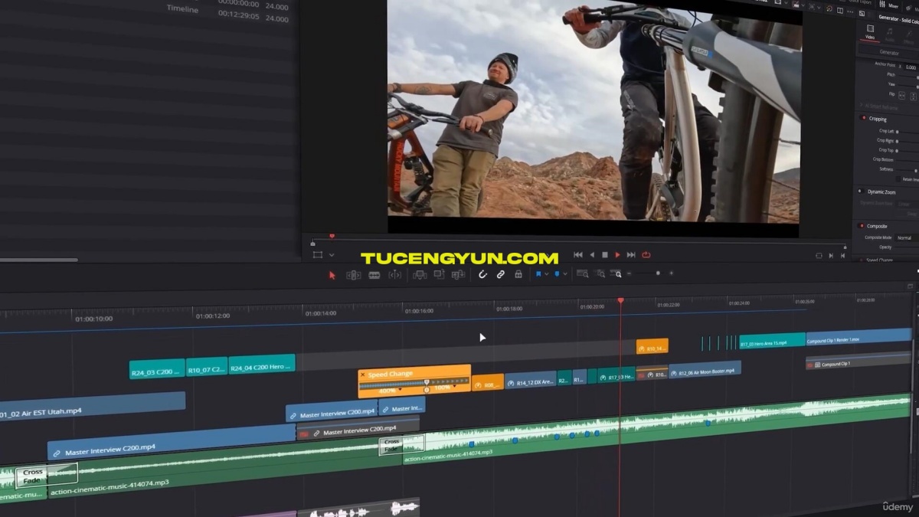This screenshot has height=517, width=919.
Task: Stop playback in the viewer
Action: 604,255
